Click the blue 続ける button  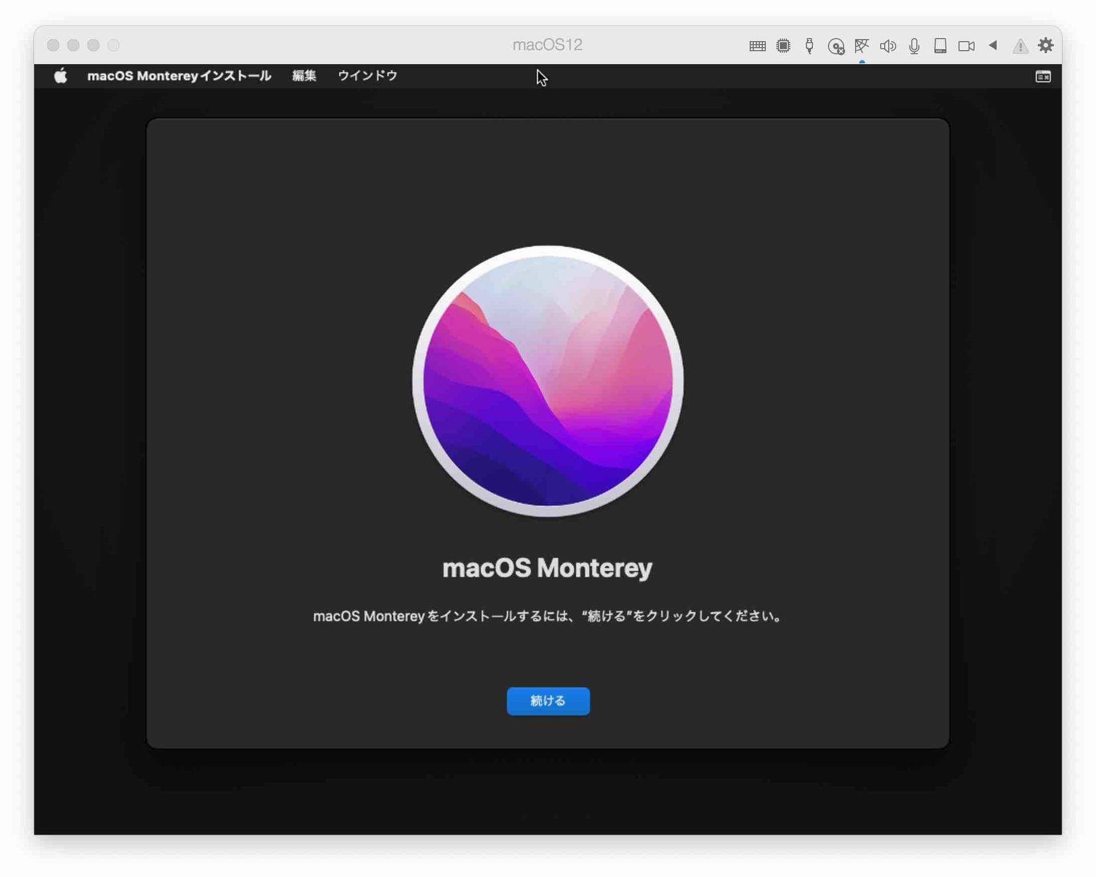pyautogui.click(x=547, y=701)
